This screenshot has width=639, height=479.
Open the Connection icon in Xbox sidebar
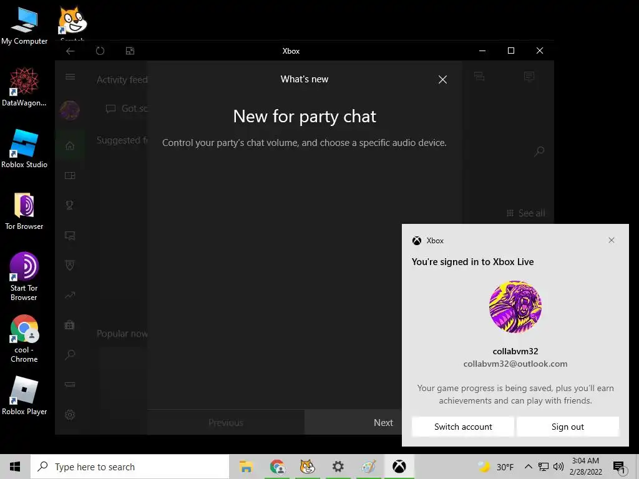[x=70, y=384]
